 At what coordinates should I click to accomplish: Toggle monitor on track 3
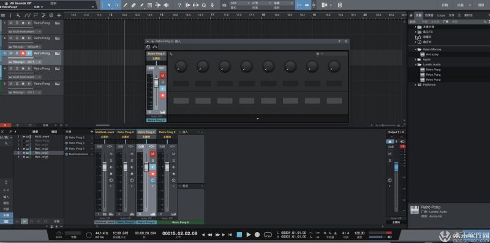click(29, 53)
